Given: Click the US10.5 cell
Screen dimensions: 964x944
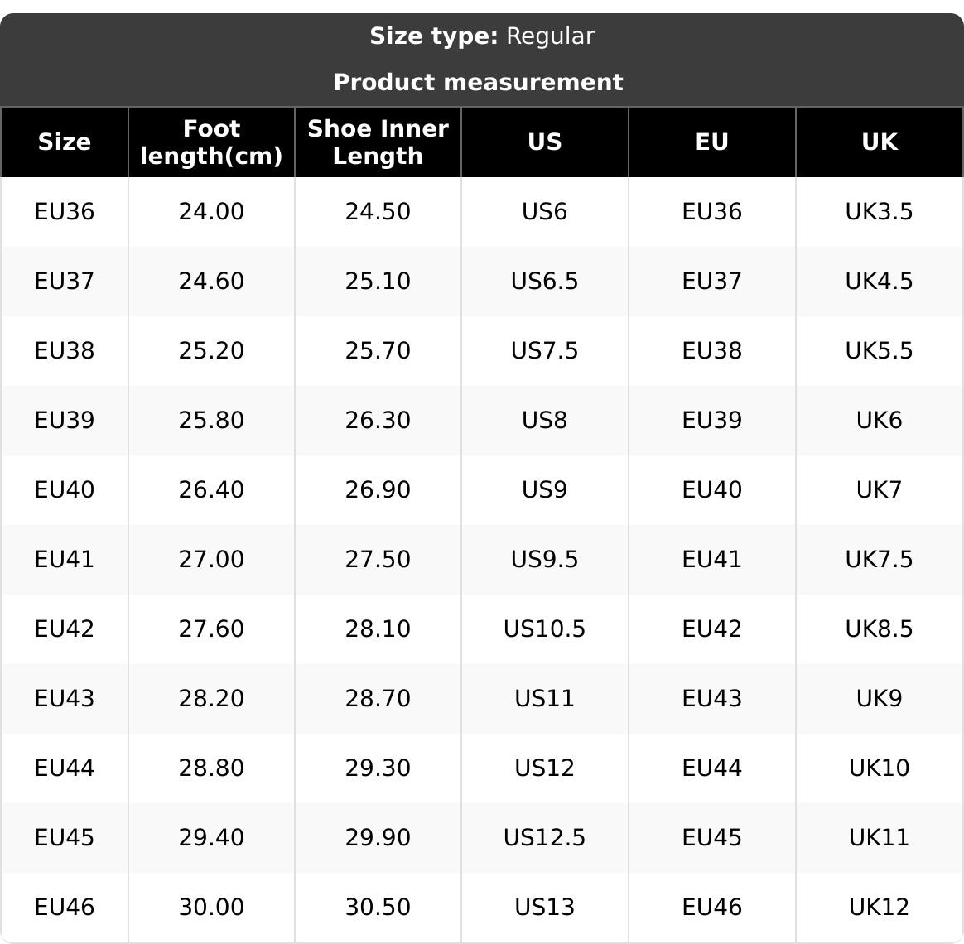Looking at the screenshot, I should tap(544, 629).
